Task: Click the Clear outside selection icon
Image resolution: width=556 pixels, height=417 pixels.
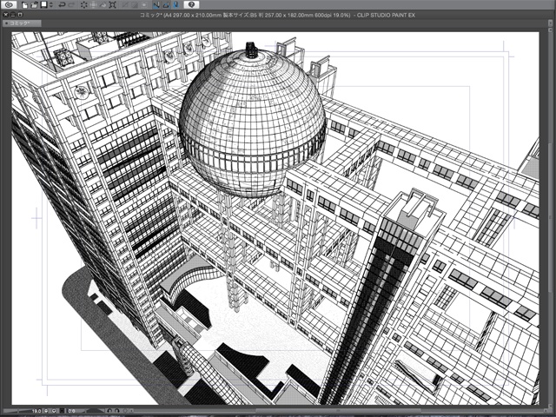Action: [x=94, y=4]
